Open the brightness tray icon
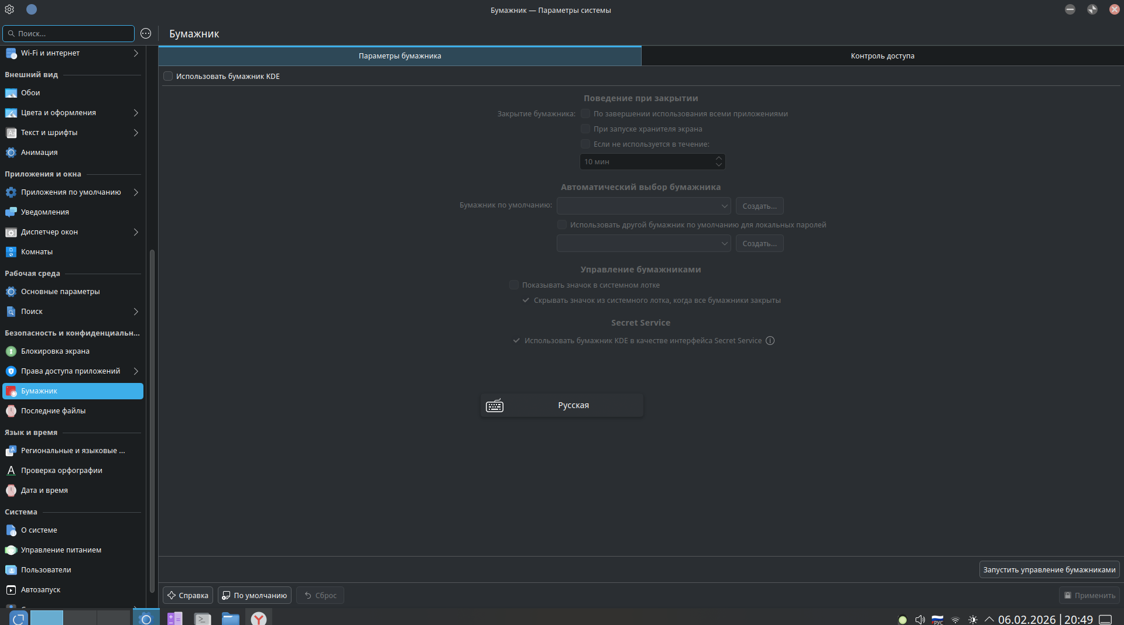Screen dimensions: 1124x625 tap(973, 620)
